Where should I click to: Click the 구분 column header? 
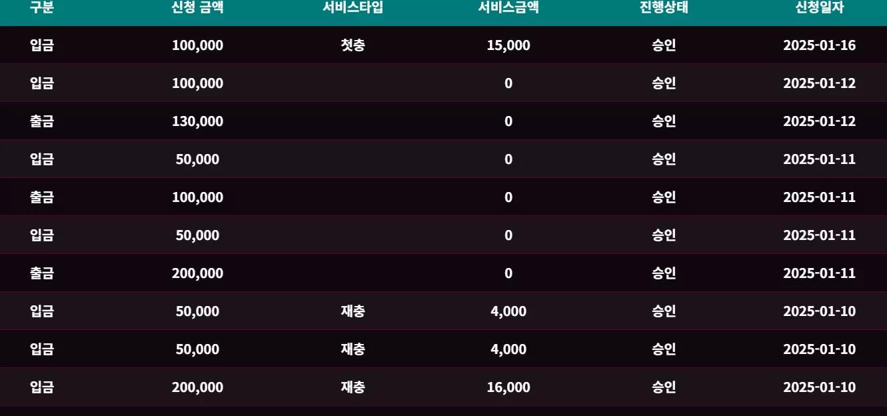tap(42, 8)
